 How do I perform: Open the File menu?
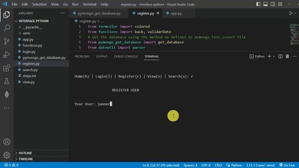(14, 4)
